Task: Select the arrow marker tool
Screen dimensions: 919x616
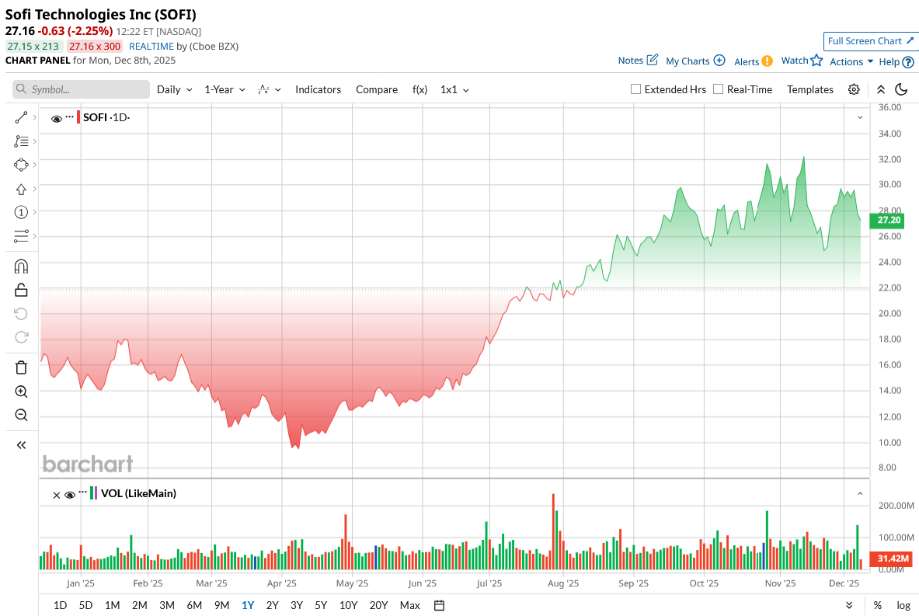Action: click(21, 189)
